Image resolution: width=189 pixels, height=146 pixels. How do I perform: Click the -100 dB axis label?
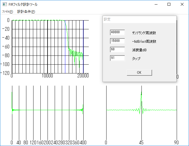pyautogui.click(x=5, y=64)
